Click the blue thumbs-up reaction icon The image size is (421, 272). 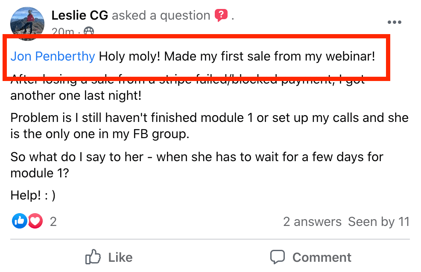pyautogui.click(x=19, y=221)
